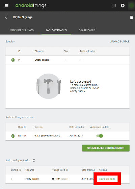This screenshot has width=135, height=189.
Task: Click Date uploaded header in Bundles table
Action: (x=88, y=51)
